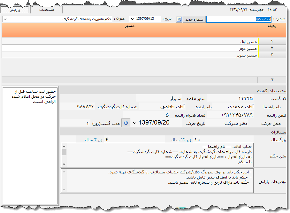Expand the عنوان title combo box
Screen dimensions: 290x213
5,19
